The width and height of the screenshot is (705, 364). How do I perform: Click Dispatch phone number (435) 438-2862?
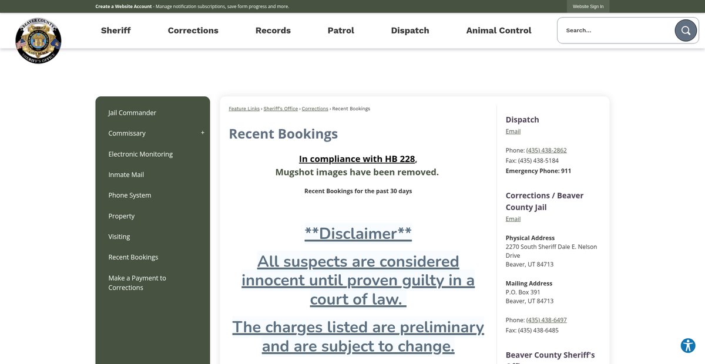[x=546, y=150]
